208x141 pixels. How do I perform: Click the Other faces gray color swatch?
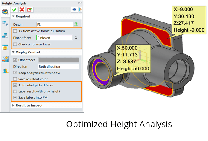tap(59, 60)
